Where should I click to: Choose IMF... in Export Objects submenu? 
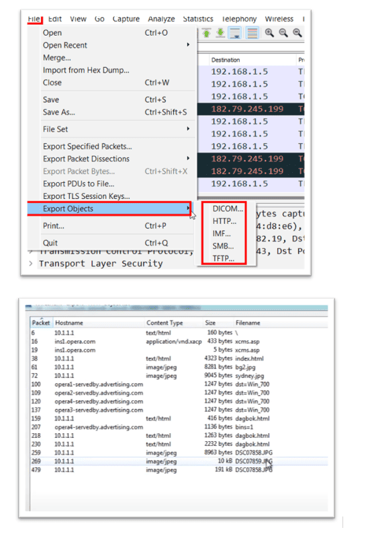click(x=222, y=233)
